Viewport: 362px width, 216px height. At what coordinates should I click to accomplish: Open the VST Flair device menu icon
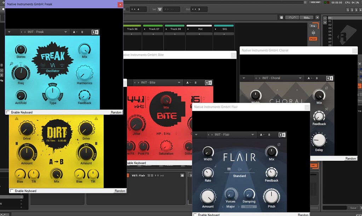pyautogui.click(x=182, y=175)
